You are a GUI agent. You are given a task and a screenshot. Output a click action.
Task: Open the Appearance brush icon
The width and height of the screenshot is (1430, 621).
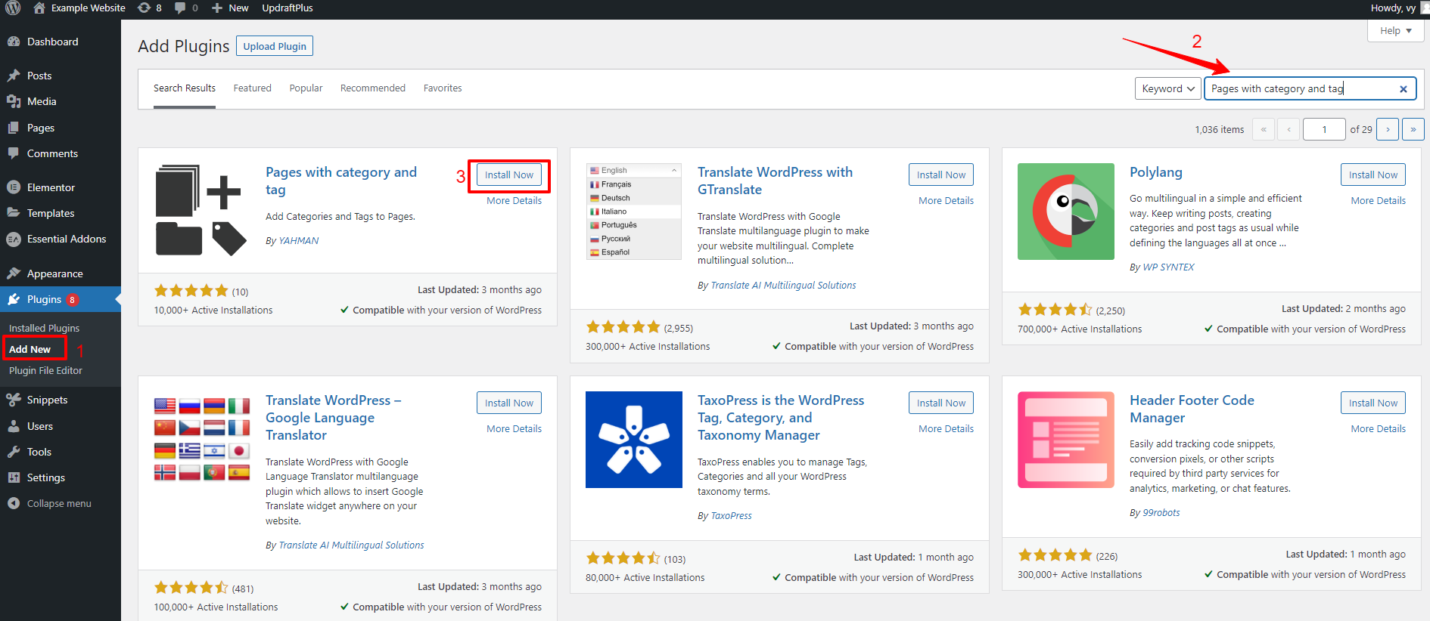point(14,273)
